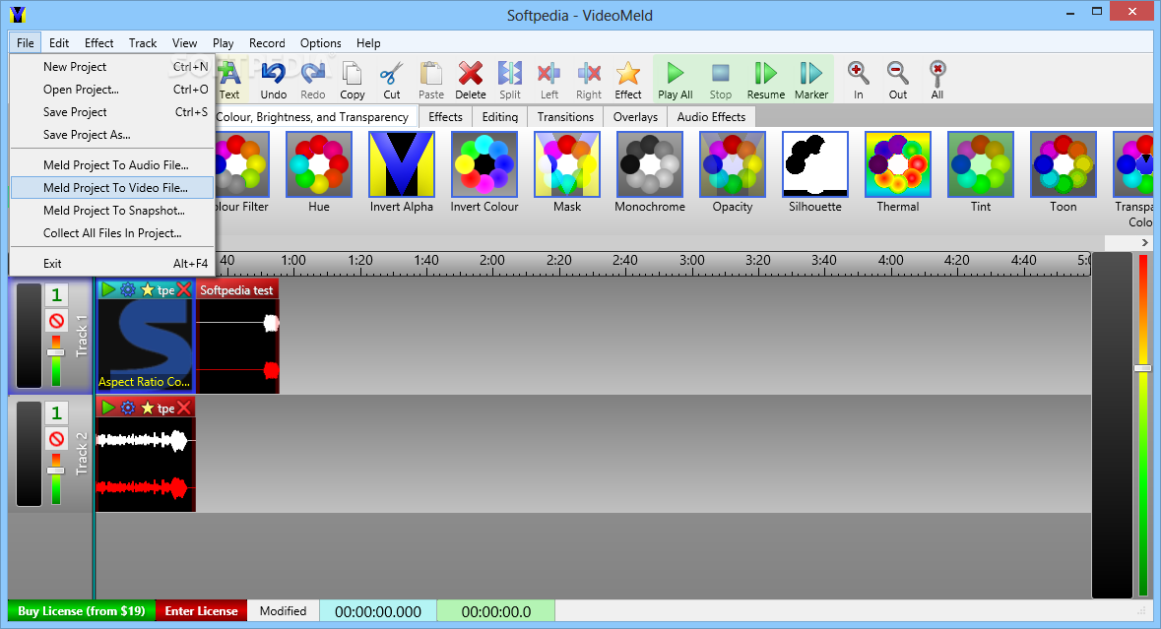Choose Collect All Files In Project
1161x629 pixels.
point(112,233)
